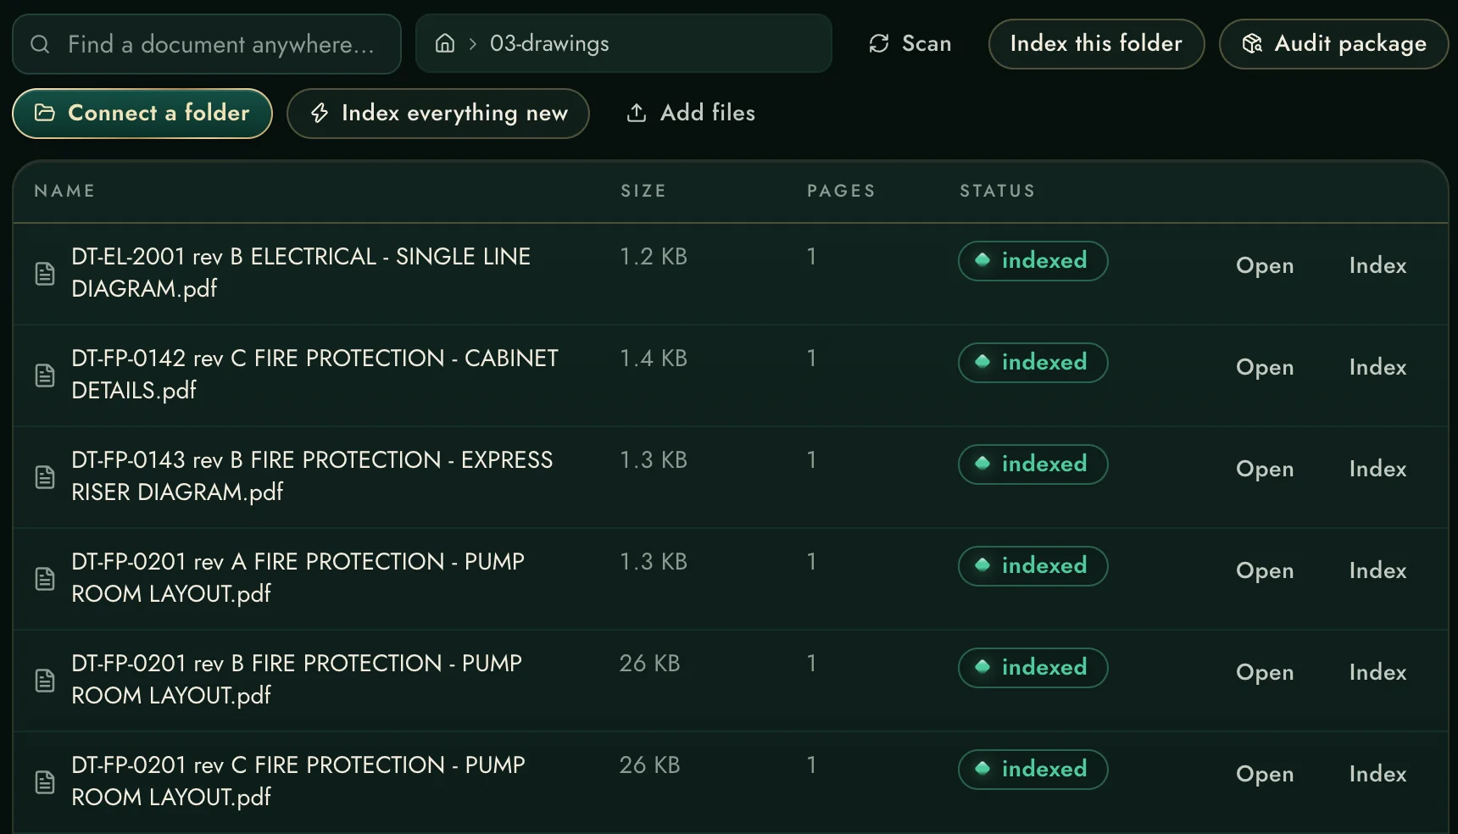Screen dimensions: 1458x834
Task: Click file icon for DT-FP-0201 rev A
Action: [x=45, y=579]
